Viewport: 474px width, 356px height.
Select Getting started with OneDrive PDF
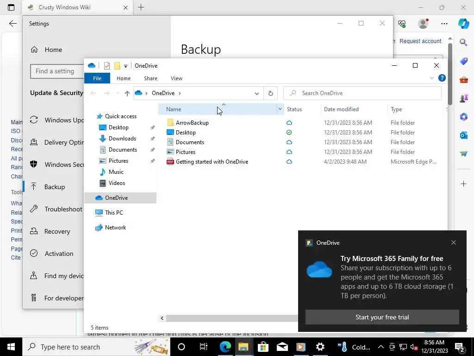pyautogui.click(x=212, y=162)
